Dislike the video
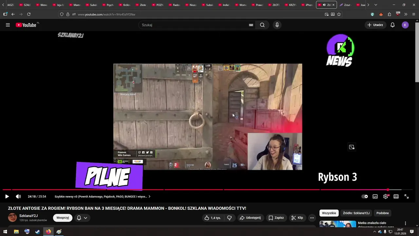The height and width of the screenshot is (236, 419). point(229,218)
